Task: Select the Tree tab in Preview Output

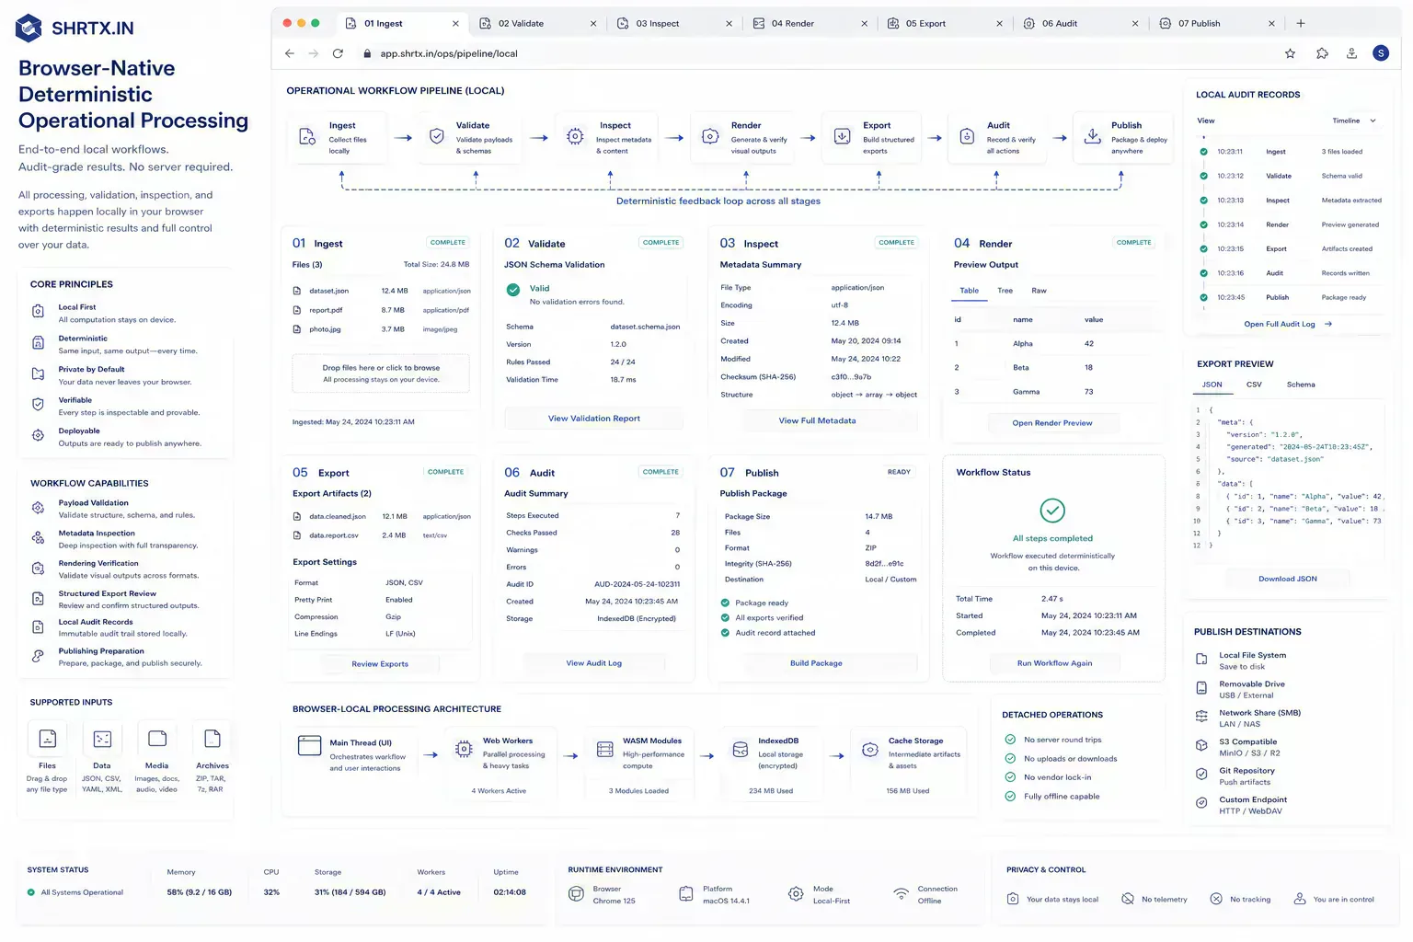Action: coord(1005,291)
